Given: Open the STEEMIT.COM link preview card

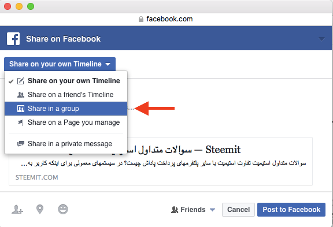Looking at the screenshot, I should point(161,162).
